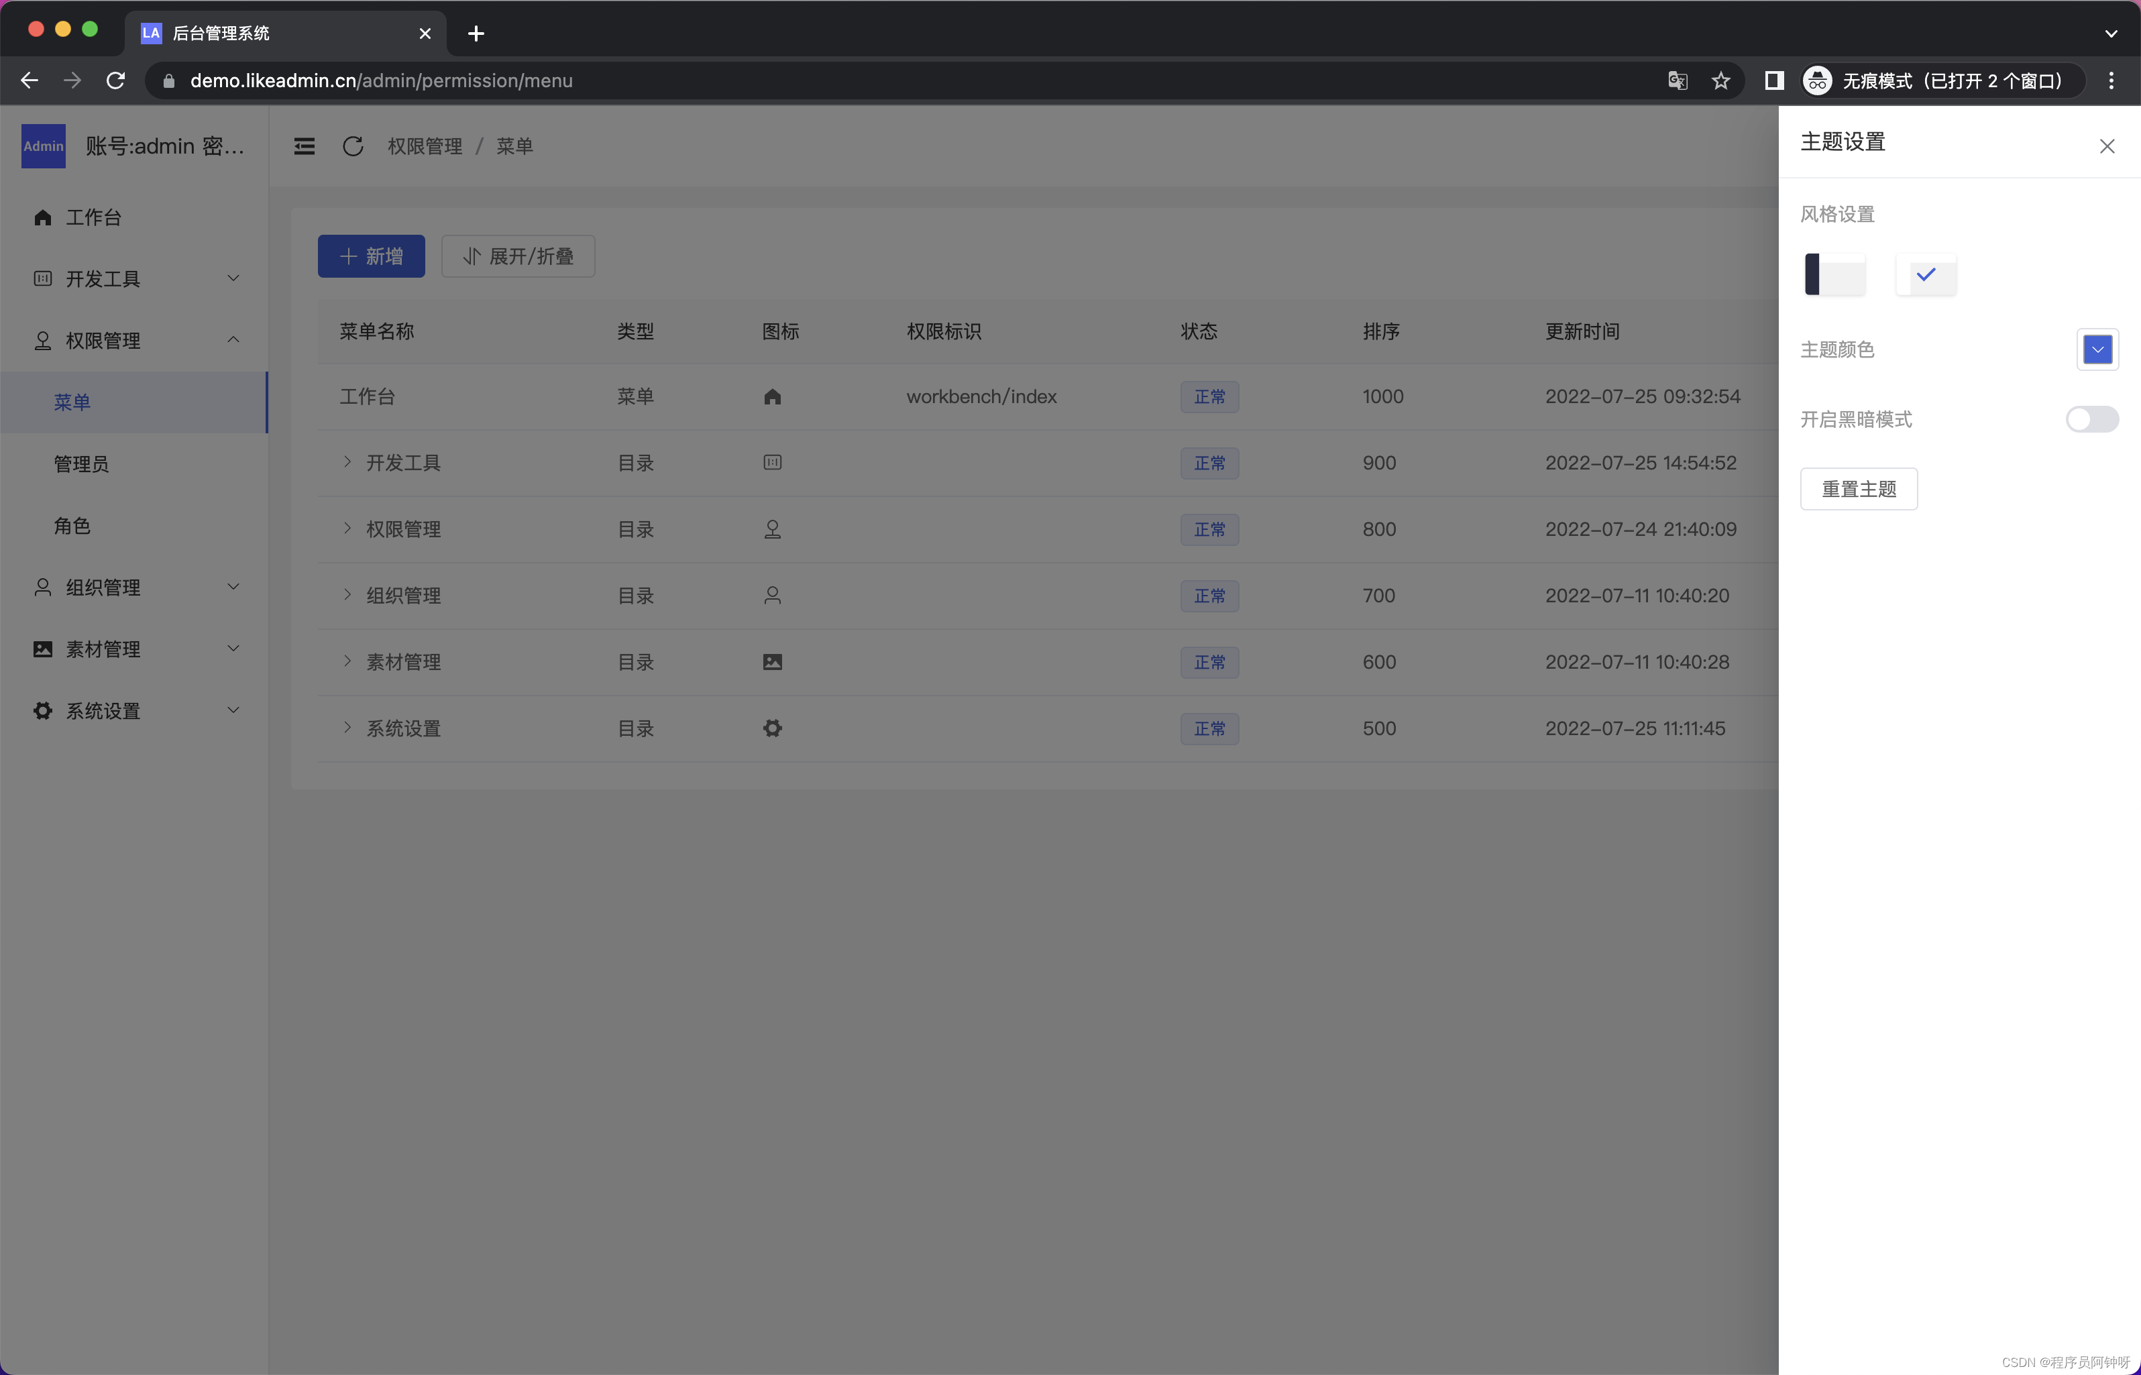Viewport: 2141px width, 1375px height.
Task: Click the stamp icon beside sidebar 权限管理
Action: point(43,340)
